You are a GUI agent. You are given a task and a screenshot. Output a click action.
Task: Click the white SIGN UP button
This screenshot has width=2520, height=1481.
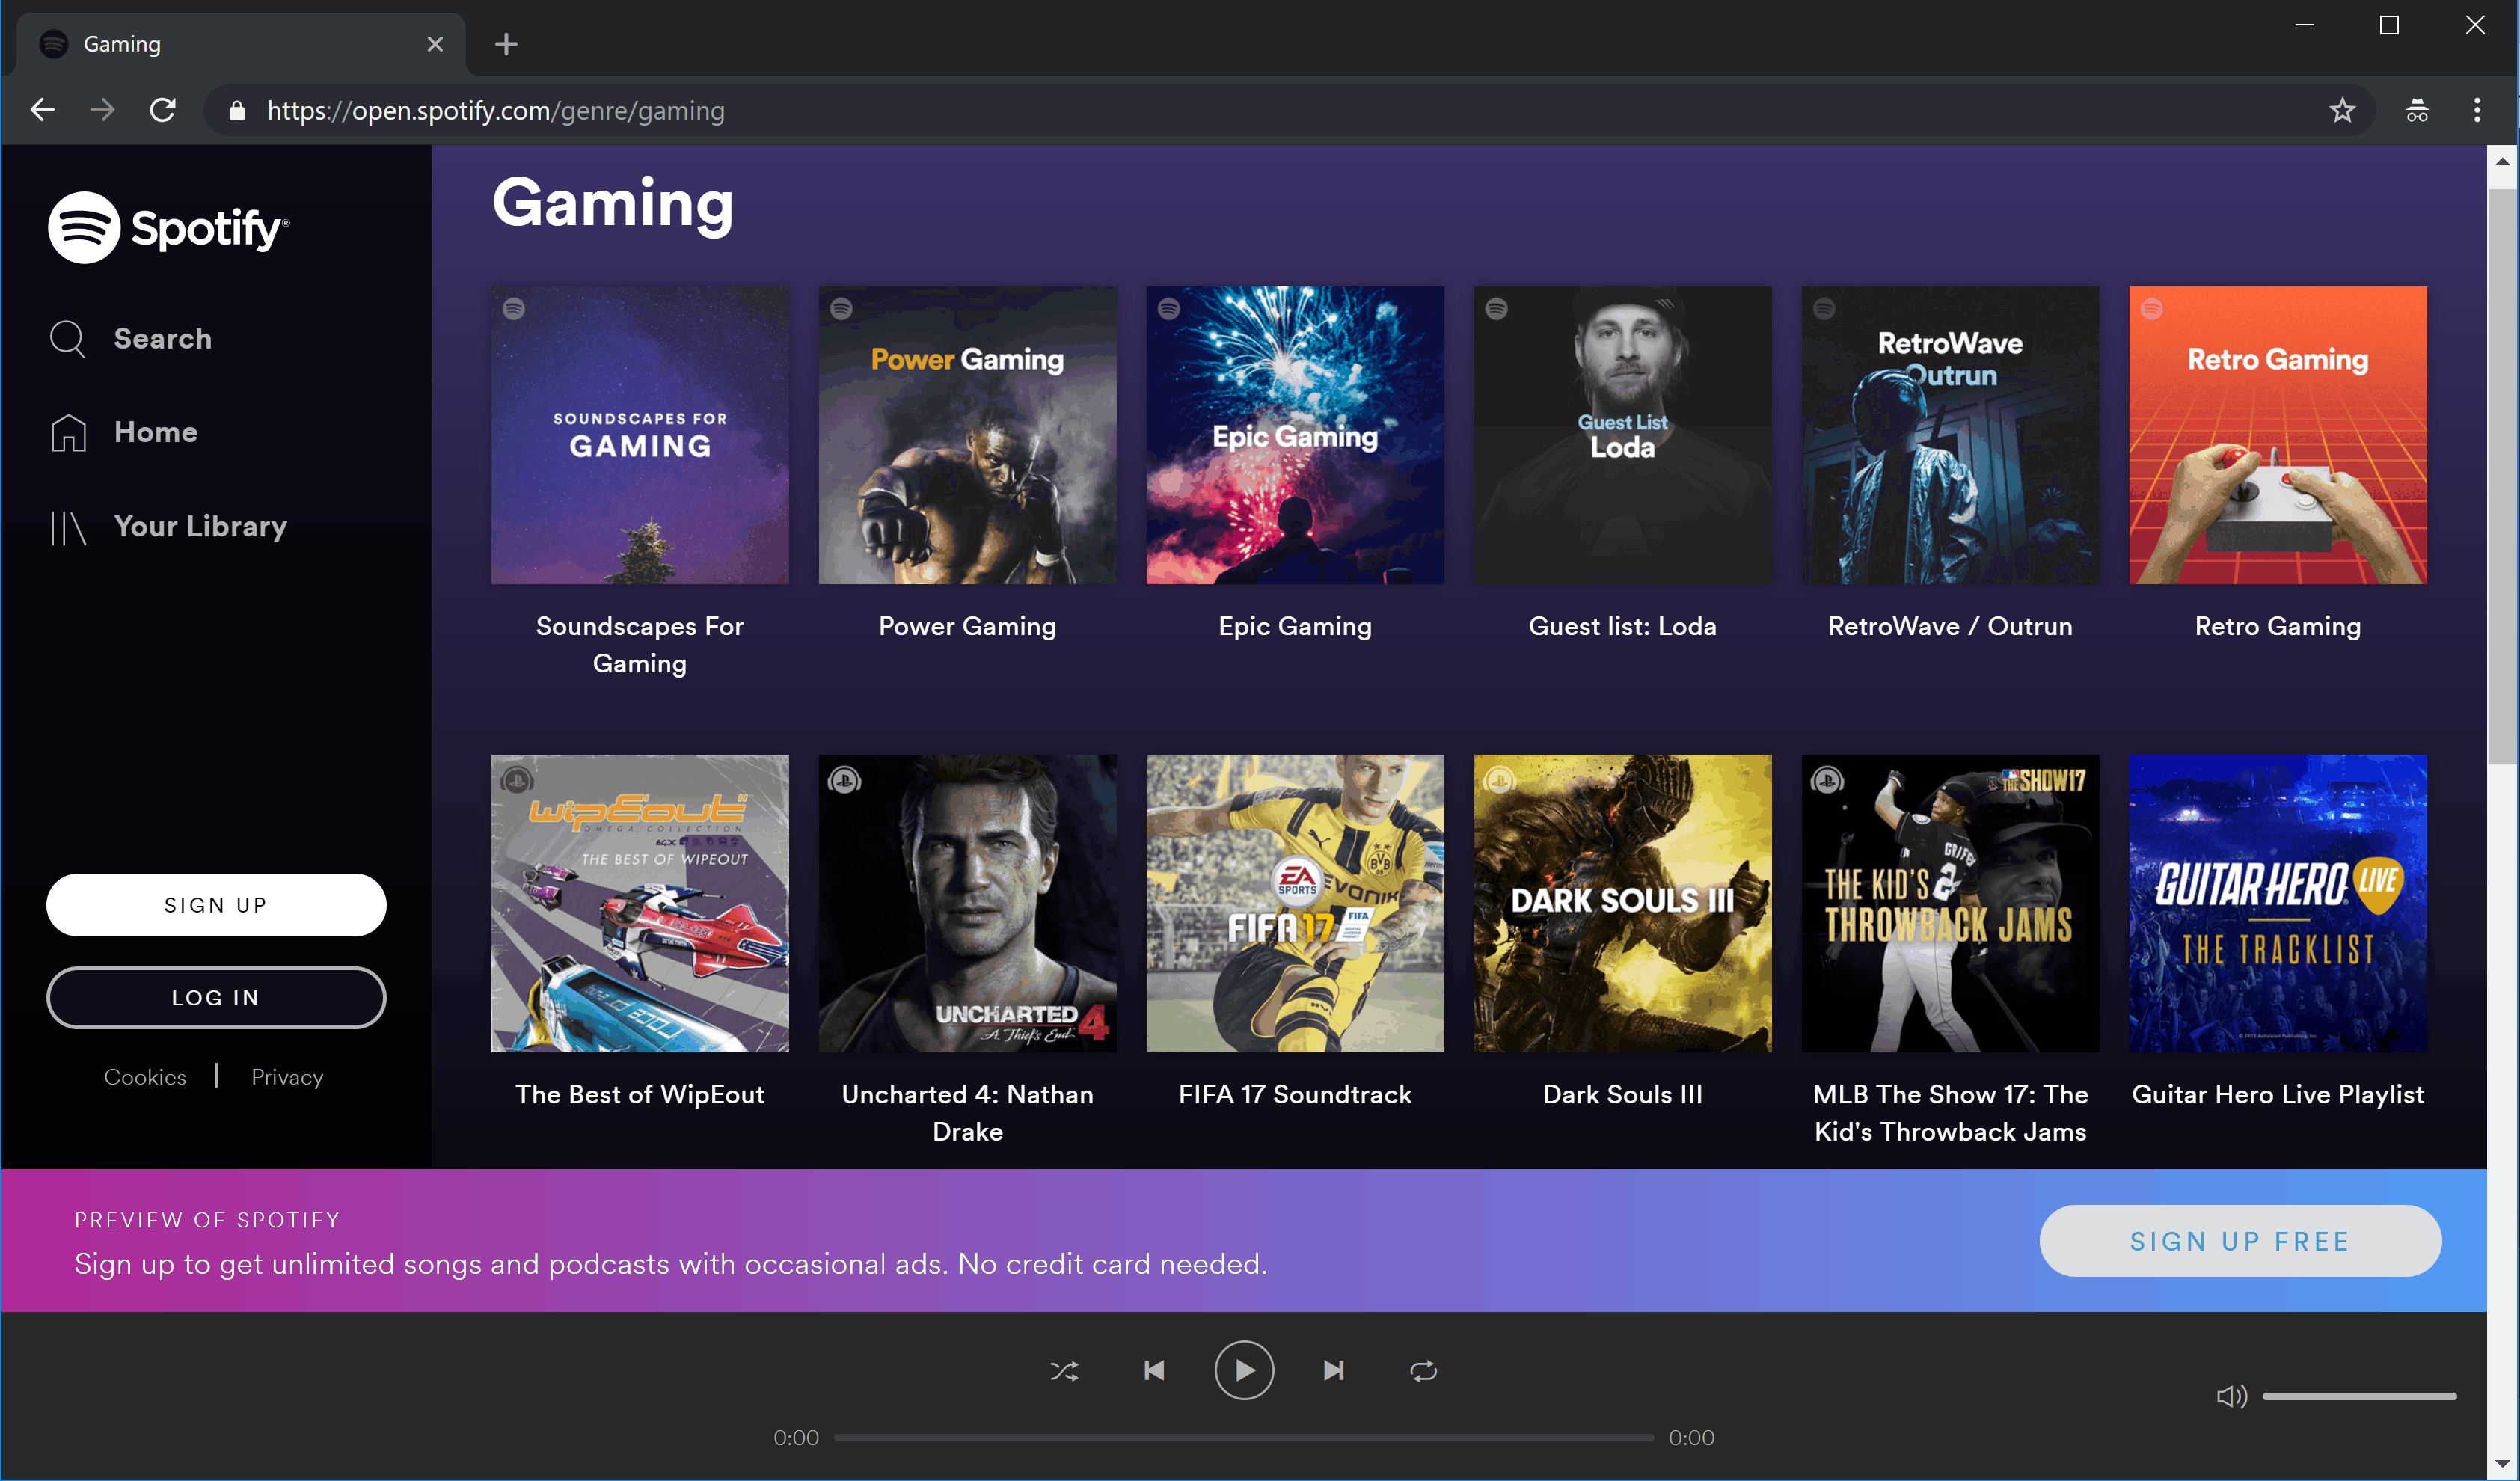pos(216,905)
